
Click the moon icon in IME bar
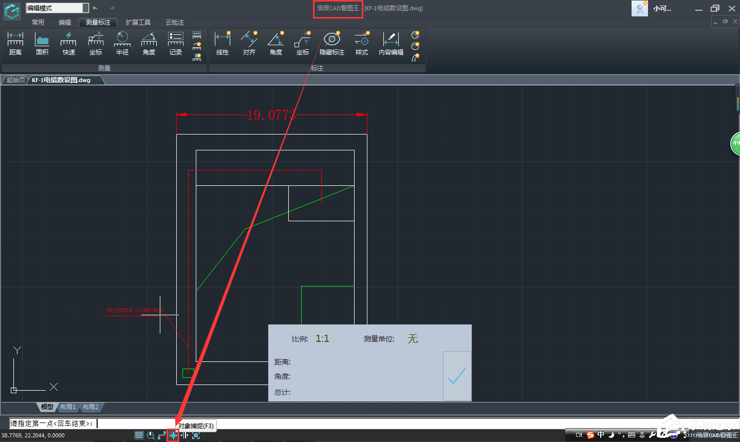[x=611, y=435]
